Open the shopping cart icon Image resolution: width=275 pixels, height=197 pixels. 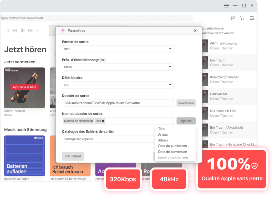pyautogui.click(x=242, y=18)
